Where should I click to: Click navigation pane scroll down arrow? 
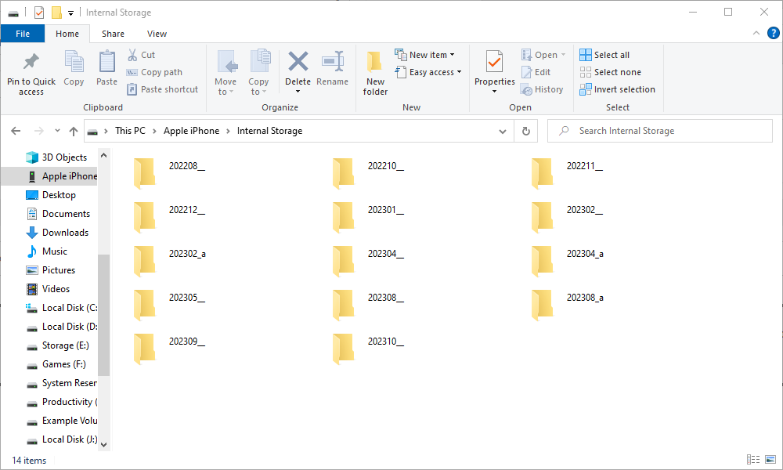click(103, 444)
